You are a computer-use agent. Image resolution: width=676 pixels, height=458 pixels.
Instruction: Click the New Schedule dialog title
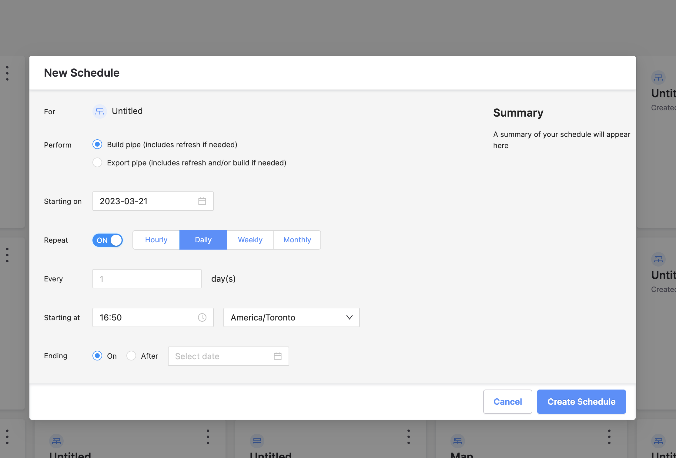[82, 73]
